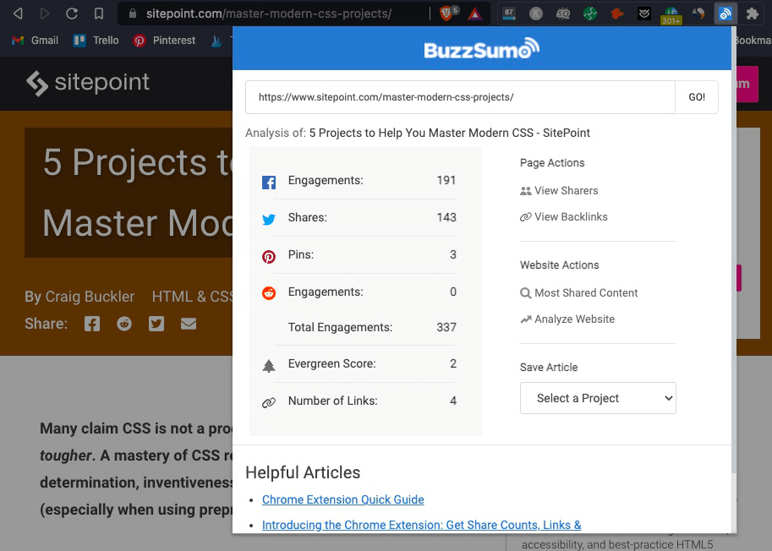
Task: Click the lock icon in address bar
Action: (133, 14)
